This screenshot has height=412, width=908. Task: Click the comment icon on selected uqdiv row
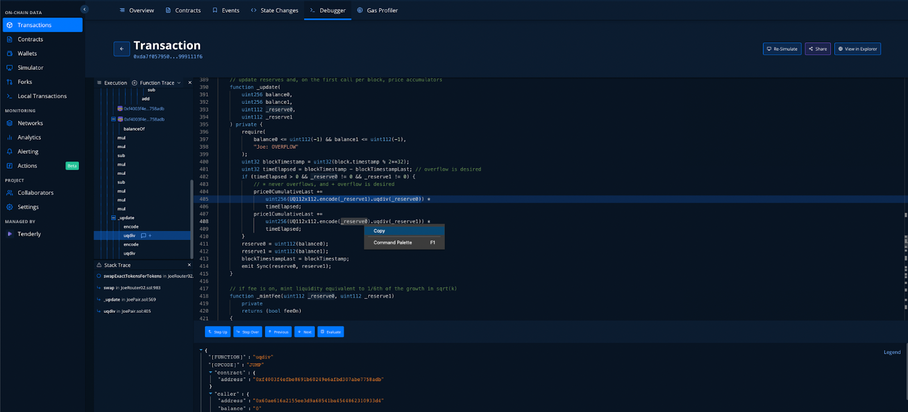pyautogui.click(x=144, y=236)
